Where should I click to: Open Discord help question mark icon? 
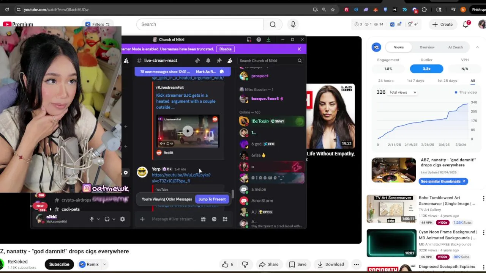(259, 39)
